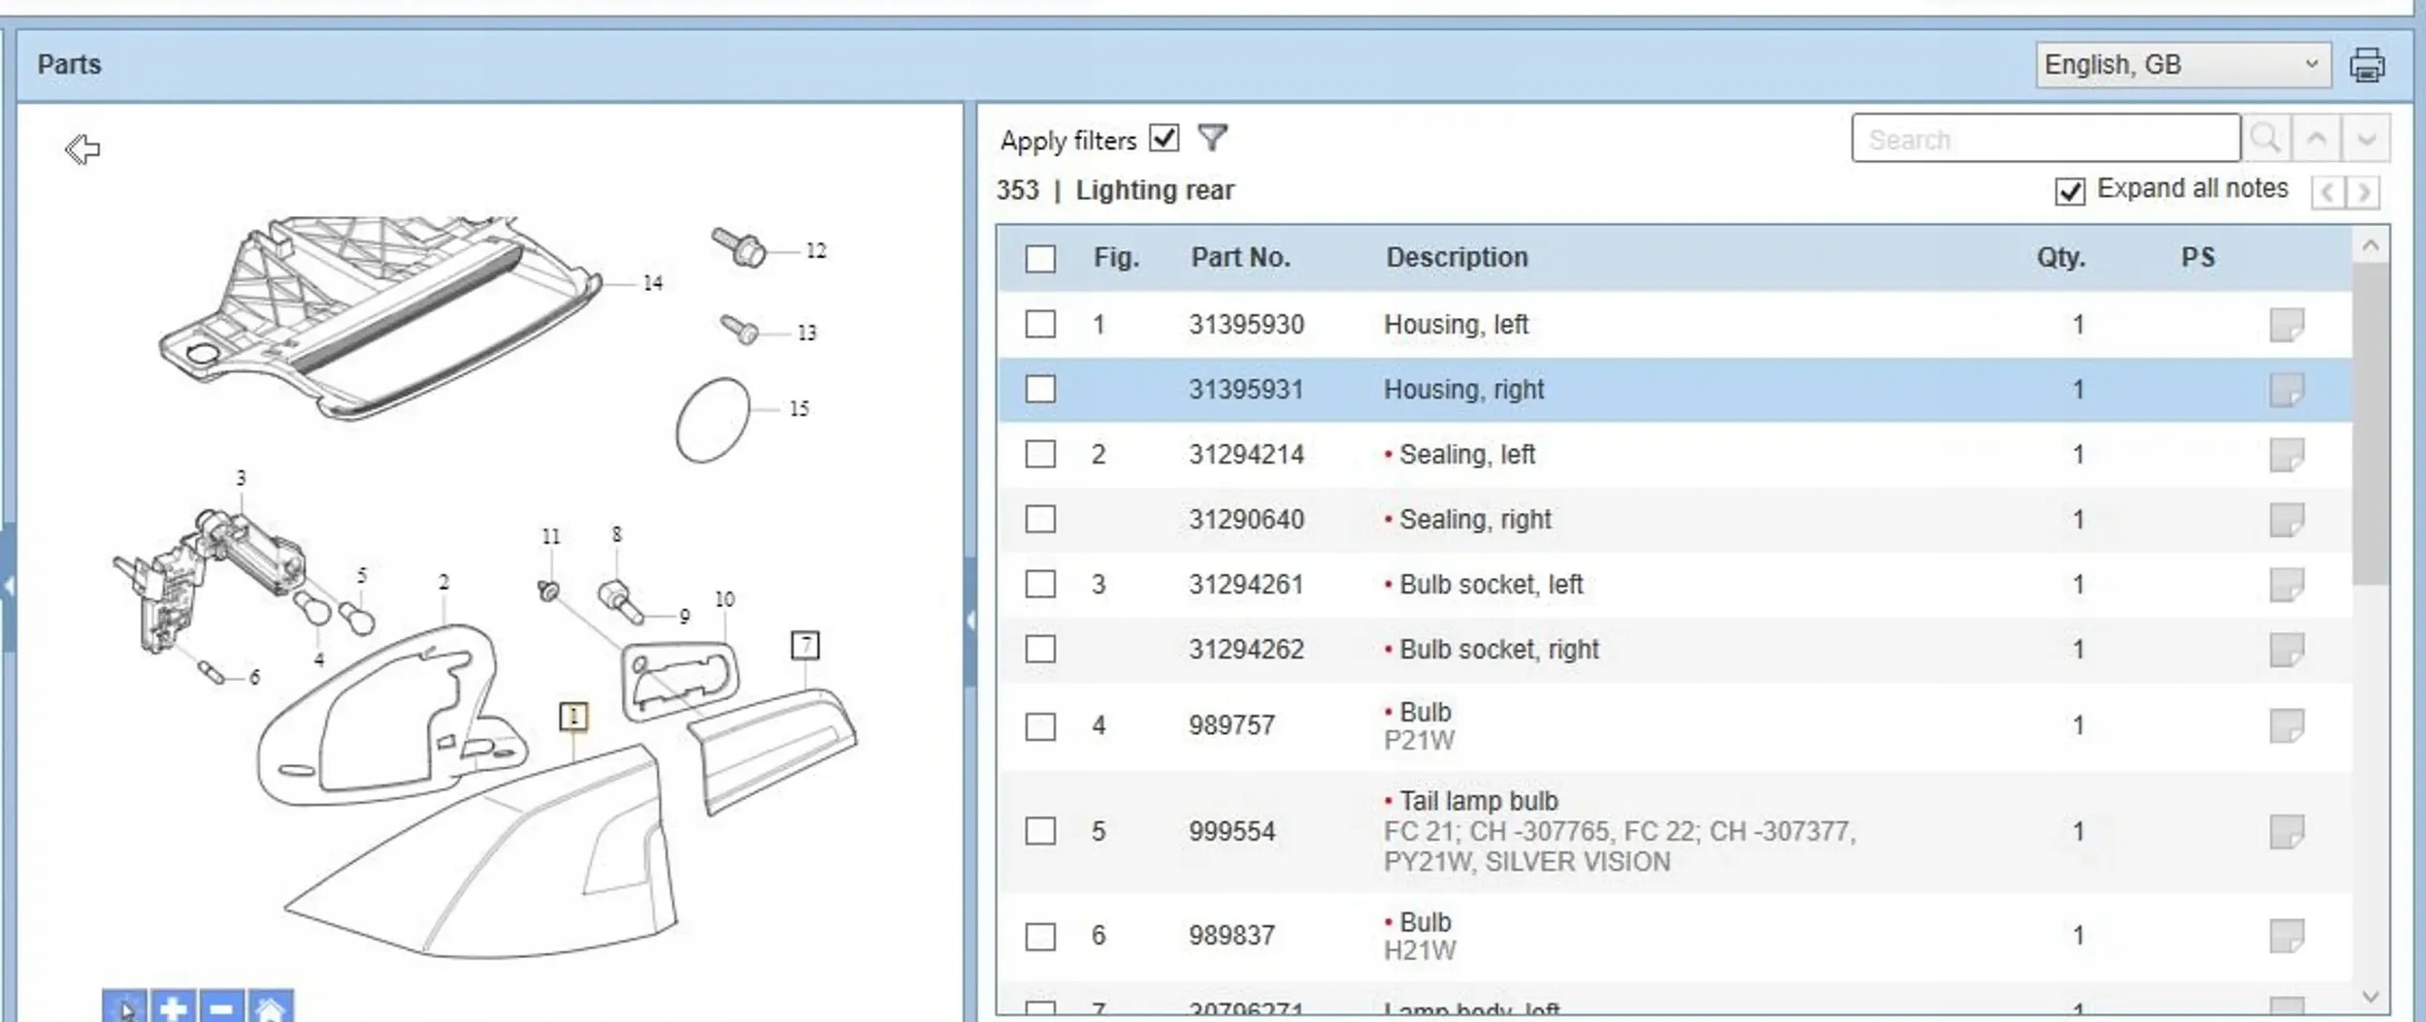Reset the diagram view with the home button

click(270, 1008)
